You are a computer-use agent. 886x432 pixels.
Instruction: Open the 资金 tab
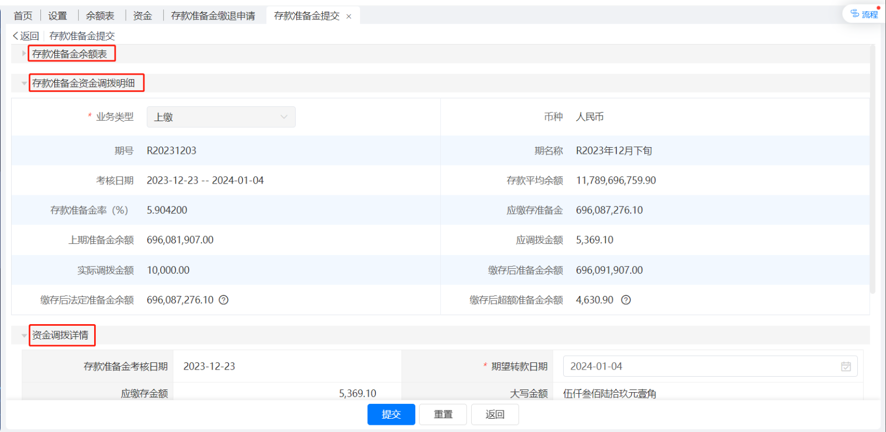pyautogui.click(x=142, y=16)
